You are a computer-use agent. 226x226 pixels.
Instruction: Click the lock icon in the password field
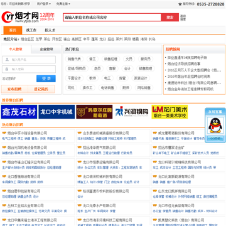7,69
